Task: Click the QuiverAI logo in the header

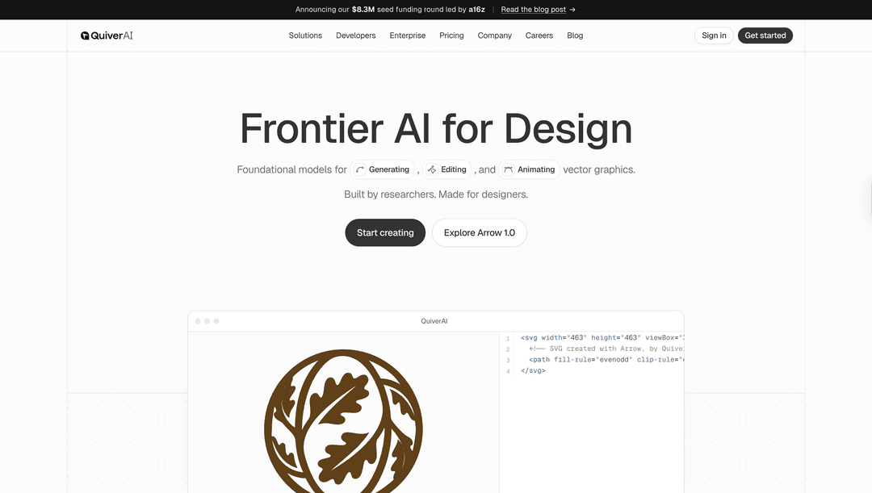Action: pyautogui.click(x=107, y=36)
